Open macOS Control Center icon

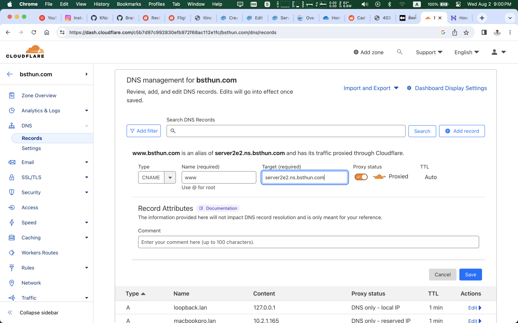point(458,4)
